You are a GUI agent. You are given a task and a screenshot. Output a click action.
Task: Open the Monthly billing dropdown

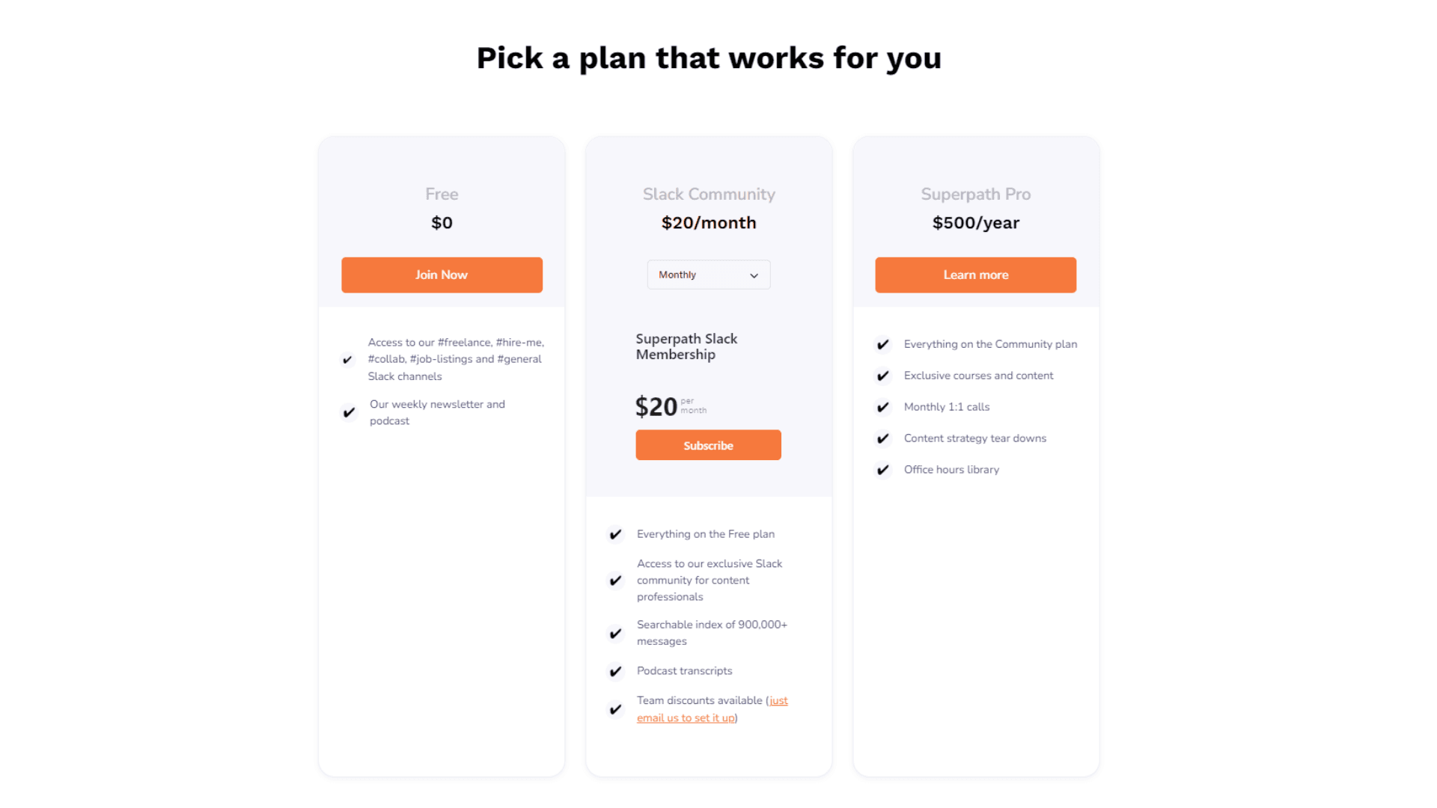[708, 275]
